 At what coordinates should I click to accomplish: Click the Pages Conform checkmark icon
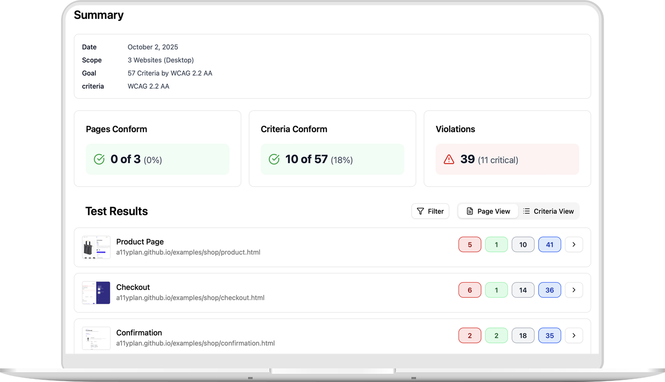point(99,160)
